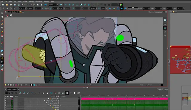The image size is (191, 110).
Task: Click the Copy icon in top toolbar
Action: coord(38,5)
